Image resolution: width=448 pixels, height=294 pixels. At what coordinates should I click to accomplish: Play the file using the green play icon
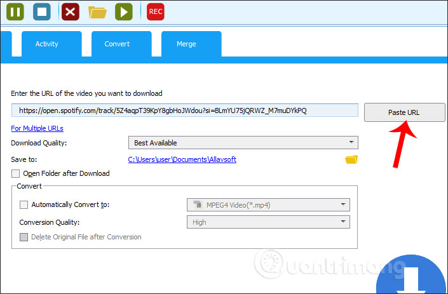[x=124, y=11]
